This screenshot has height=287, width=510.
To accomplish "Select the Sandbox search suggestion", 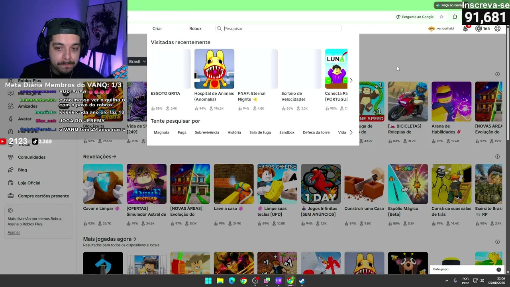I will [x=287, y=132].
